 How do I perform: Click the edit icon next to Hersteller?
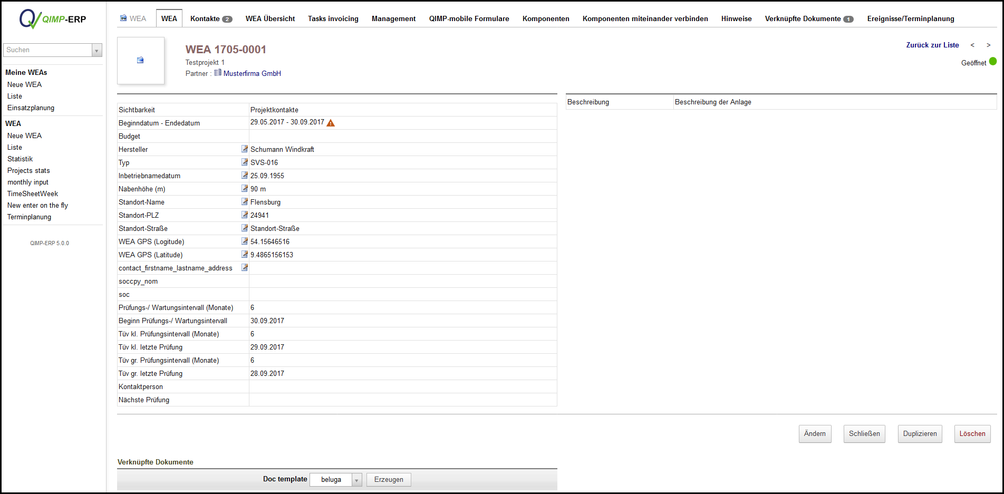244,149
